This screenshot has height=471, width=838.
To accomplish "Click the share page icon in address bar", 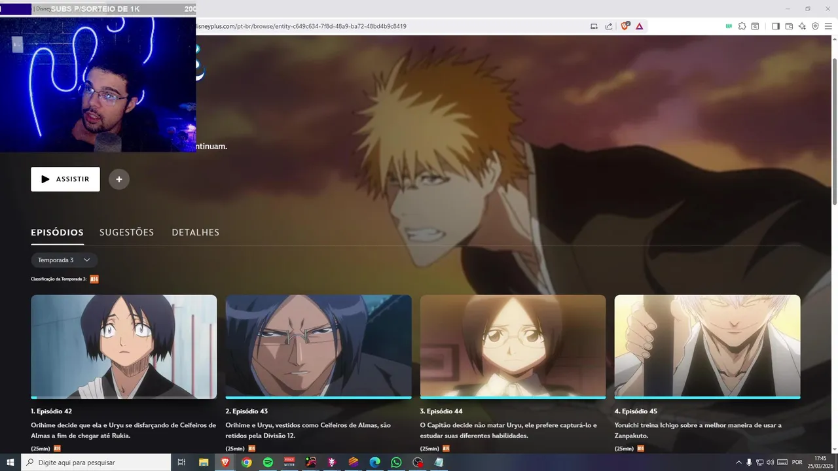I will click(609, 26).
